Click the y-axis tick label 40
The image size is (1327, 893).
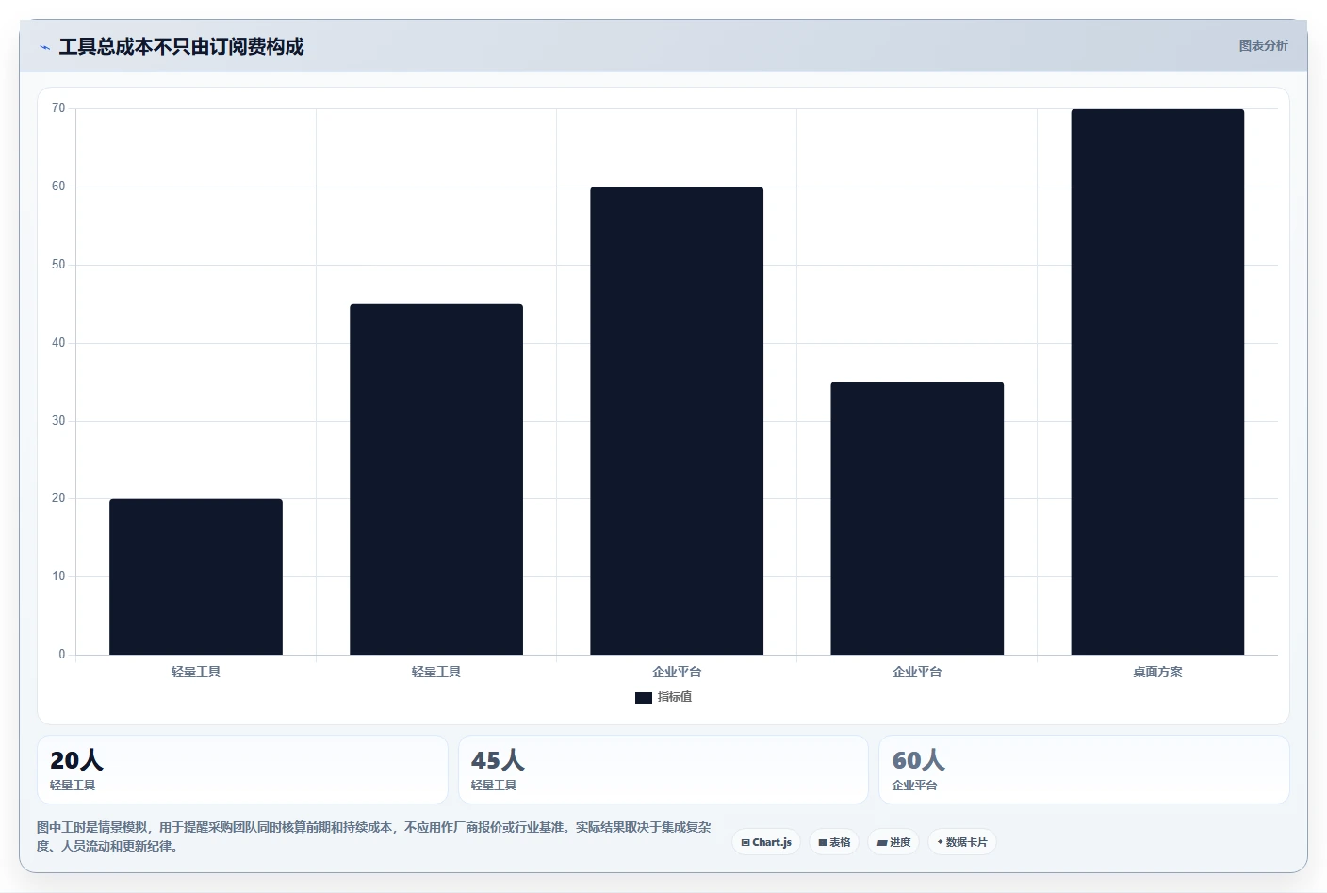click(x=58, y=343)
